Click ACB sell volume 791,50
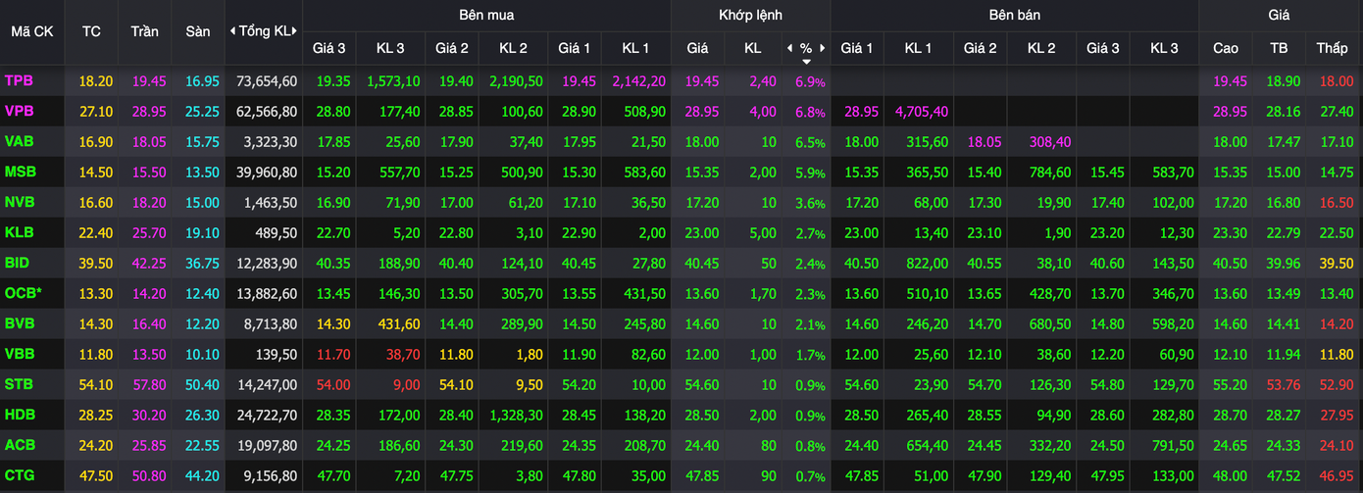 [1173, 446]
